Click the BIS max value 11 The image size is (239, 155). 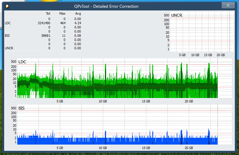tap(63, 36)
